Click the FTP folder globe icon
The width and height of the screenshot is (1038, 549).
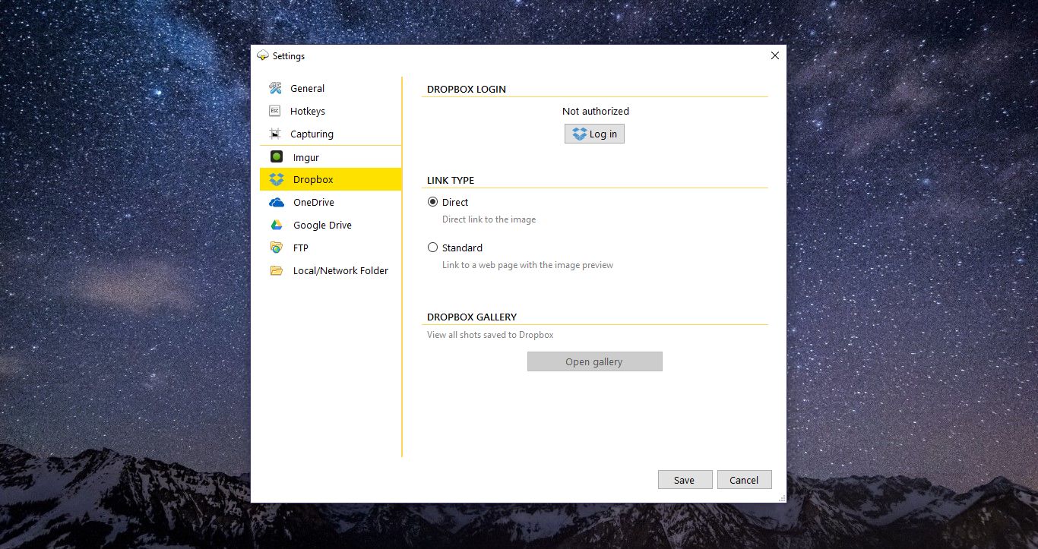[277, 248]
